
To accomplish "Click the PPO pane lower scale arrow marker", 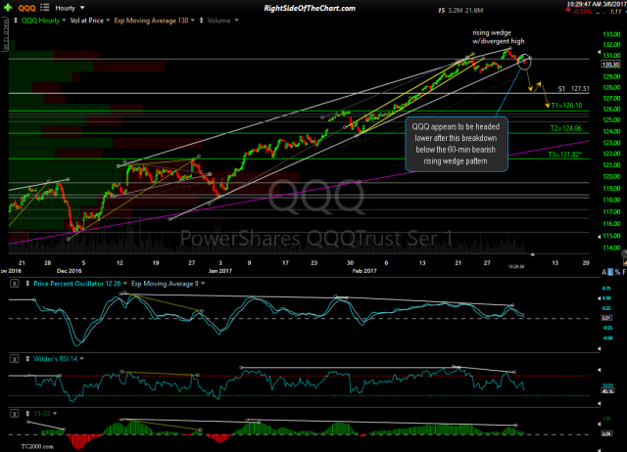I will pos(599,348).
